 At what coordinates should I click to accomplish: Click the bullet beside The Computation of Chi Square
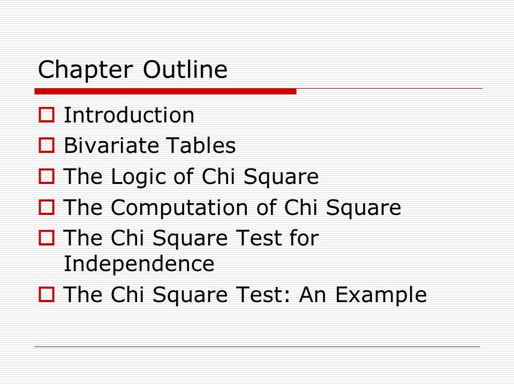(x=47, y=207)
